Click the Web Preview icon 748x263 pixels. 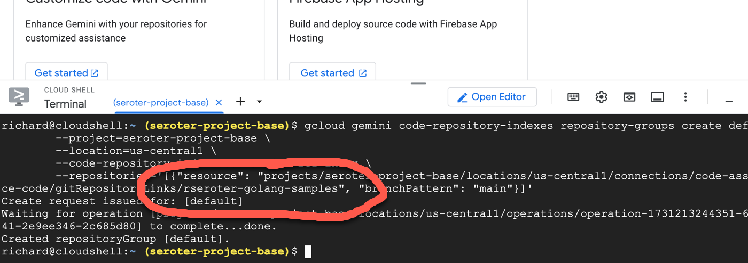[x=629, y=97]
